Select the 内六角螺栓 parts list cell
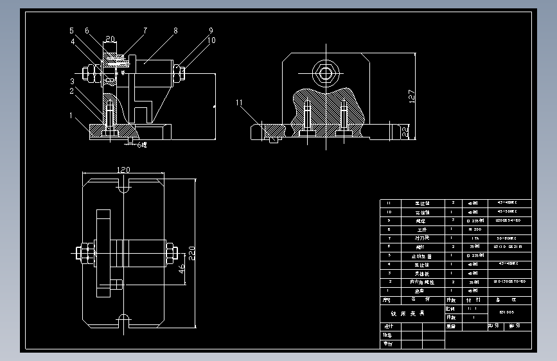Image resolution: width=557 pixels, height=361 pixels. tap(422, 282)
